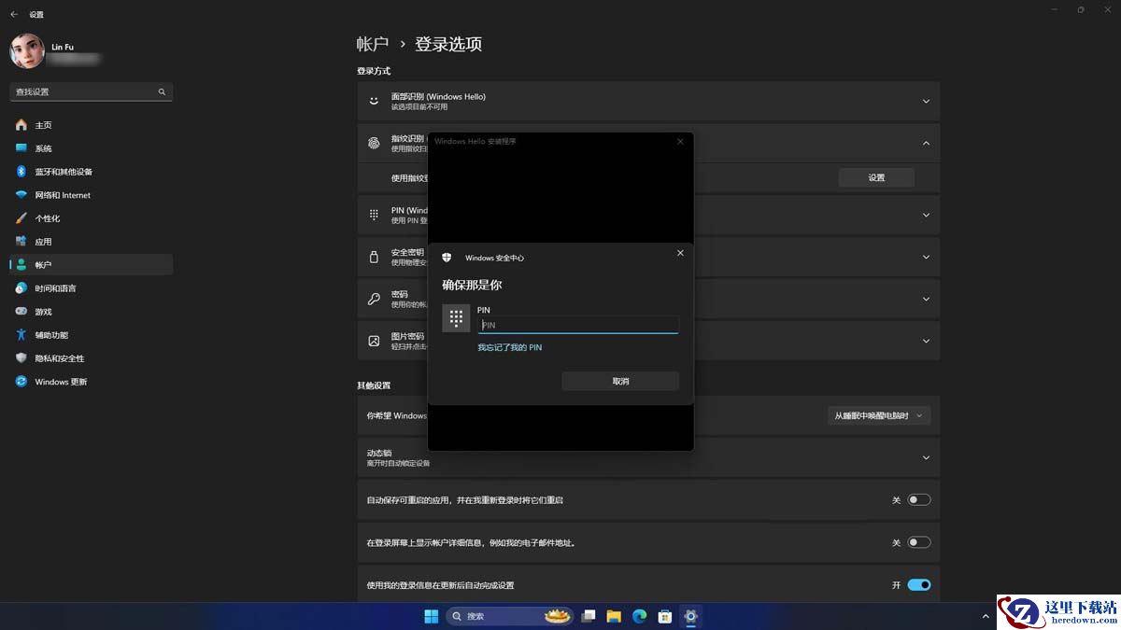Click the security key icon
Viewport: 1121px width, 630px height.
(374, 257)
